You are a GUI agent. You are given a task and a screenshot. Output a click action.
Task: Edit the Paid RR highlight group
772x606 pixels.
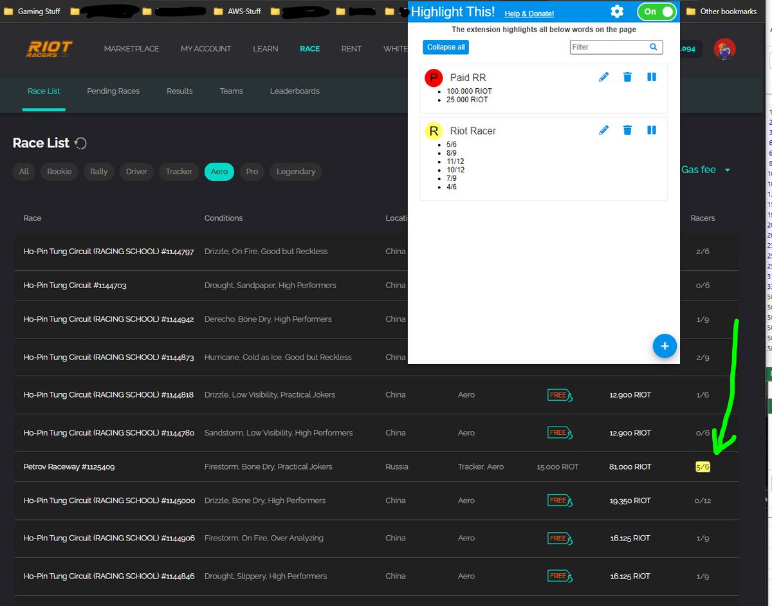point(603,77)
